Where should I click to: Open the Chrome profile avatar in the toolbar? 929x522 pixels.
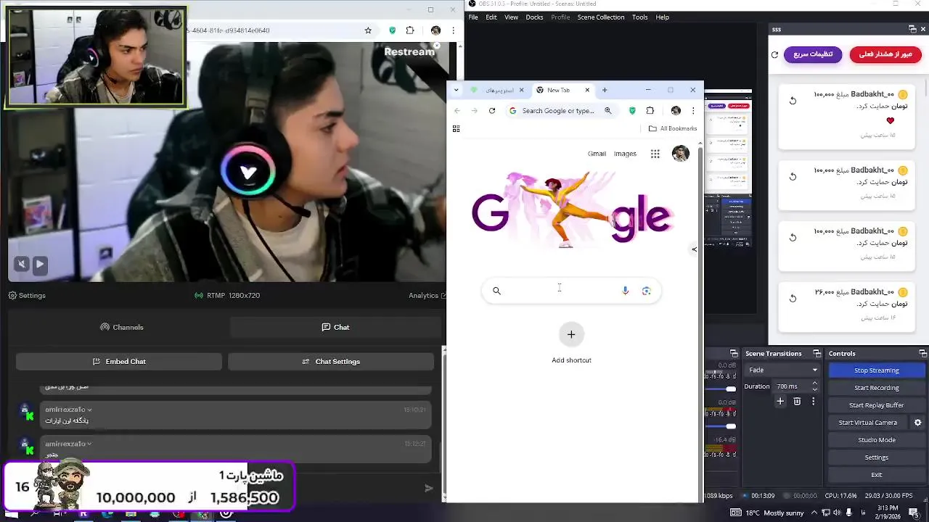[x=676, y=111]
